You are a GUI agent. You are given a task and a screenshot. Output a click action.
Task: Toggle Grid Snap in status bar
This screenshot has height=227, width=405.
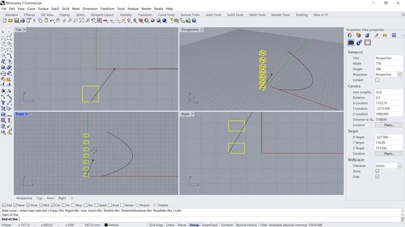pos(156,225)
